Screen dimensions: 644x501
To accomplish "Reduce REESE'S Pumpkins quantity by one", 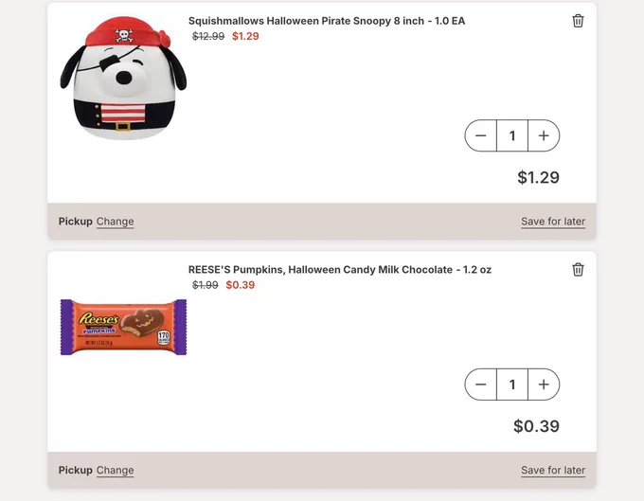I will (x=481, y=385).
